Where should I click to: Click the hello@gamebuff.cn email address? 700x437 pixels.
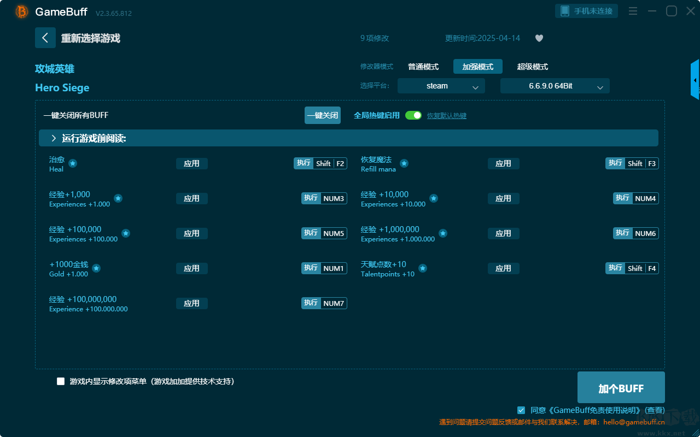point(634,422)
